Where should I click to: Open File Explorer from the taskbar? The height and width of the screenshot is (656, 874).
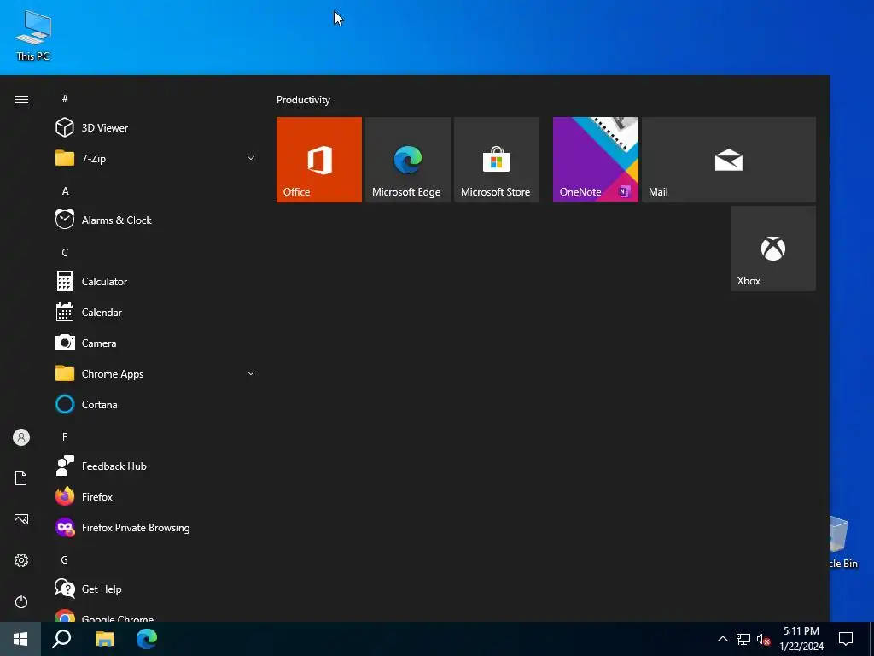[x=104, y=639]
